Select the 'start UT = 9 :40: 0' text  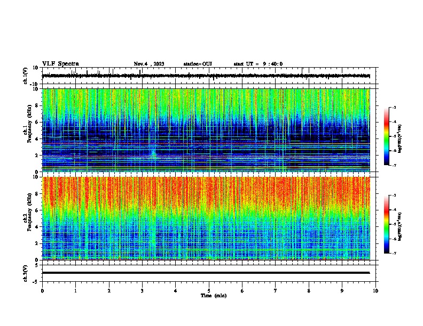click(x=258, y=64)
